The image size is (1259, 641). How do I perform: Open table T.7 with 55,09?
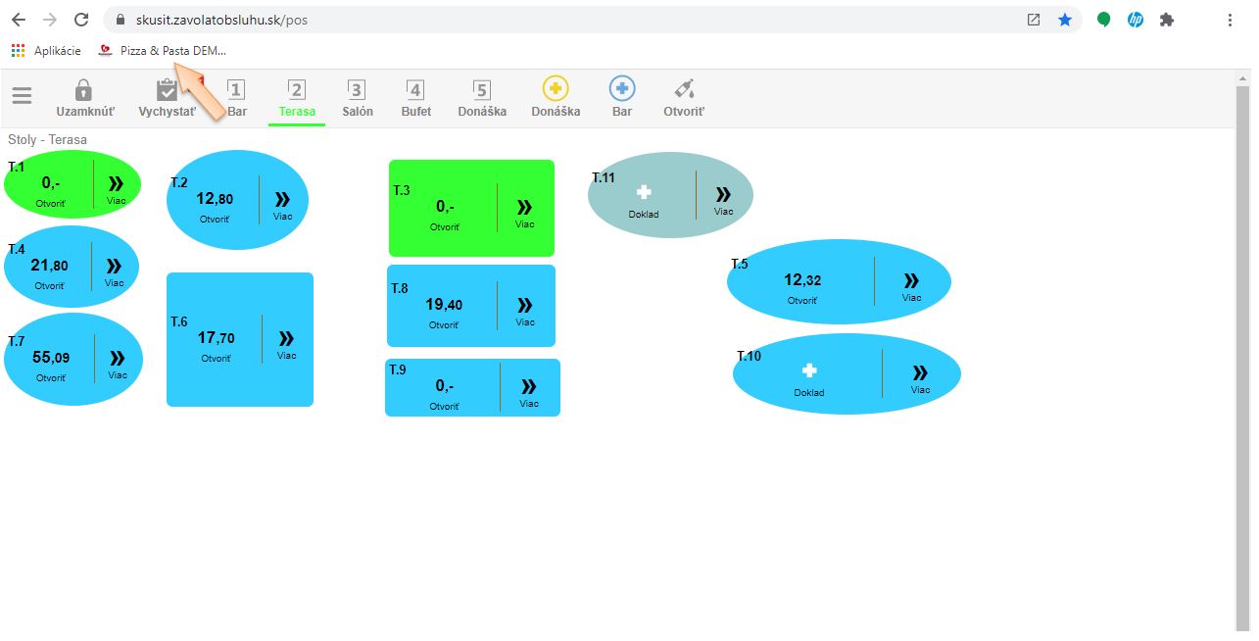[x=50, y=359]
